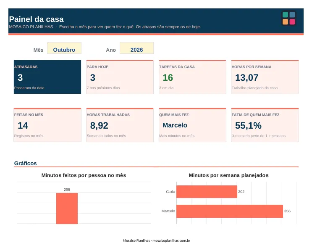Click the '3 em dia' caption
Image resolution: width=312 pixels, height=251 pixels.
pos(166,88)
